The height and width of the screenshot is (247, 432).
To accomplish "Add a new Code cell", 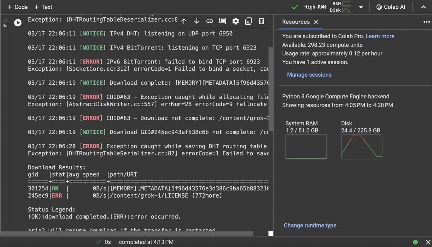I will click(17, 7).
